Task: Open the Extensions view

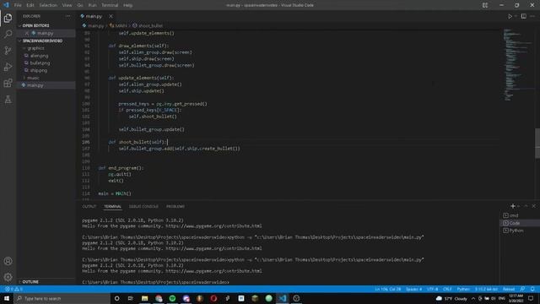Action: pos(8,83)
